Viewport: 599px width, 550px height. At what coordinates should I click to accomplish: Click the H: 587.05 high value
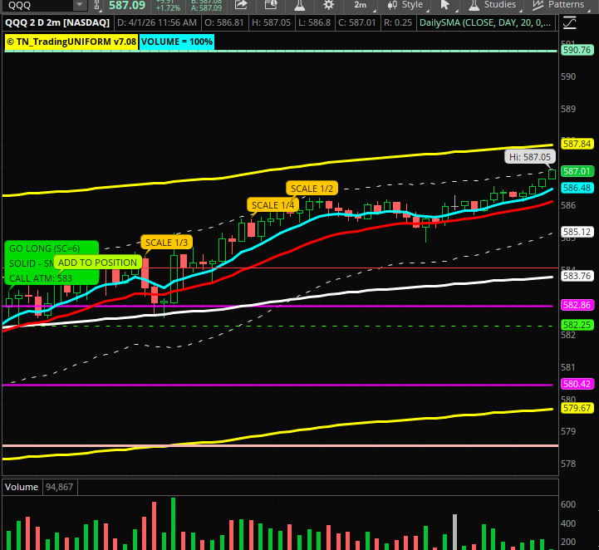point(271,23)
